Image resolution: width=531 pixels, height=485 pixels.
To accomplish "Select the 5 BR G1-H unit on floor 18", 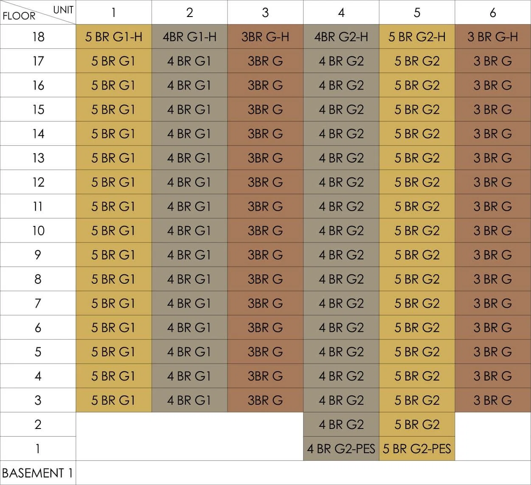I will 114,37.
